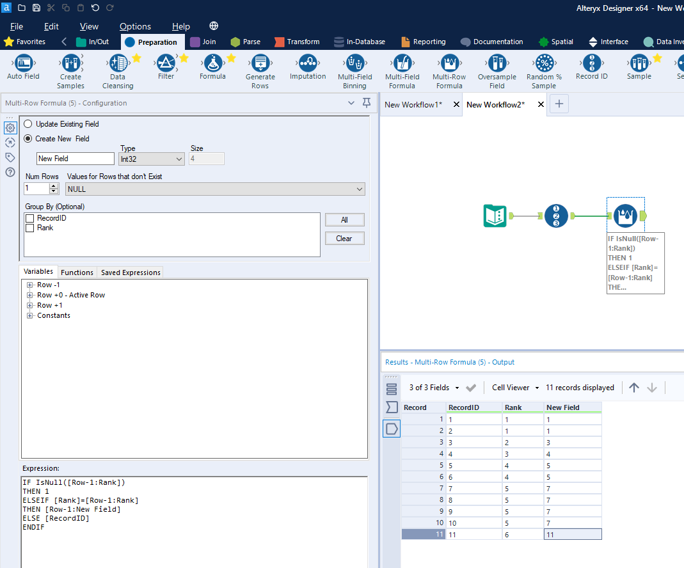Select the Multi-Row Formula node on the canvas
The height and width of the screenshot is (568, 684).
[x=625, y=216]
